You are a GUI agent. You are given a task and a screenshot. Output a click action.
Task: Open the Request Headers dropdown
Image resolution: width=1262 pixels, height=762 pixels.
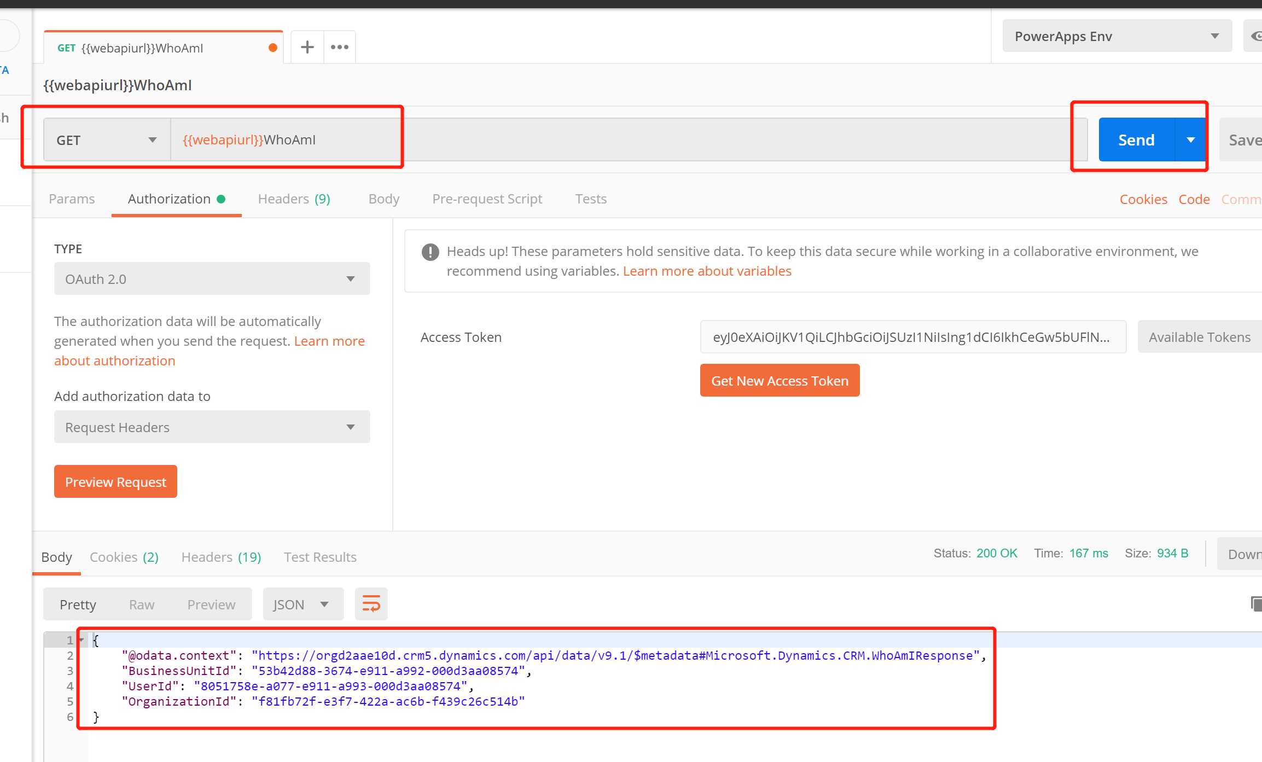point(212,427)
